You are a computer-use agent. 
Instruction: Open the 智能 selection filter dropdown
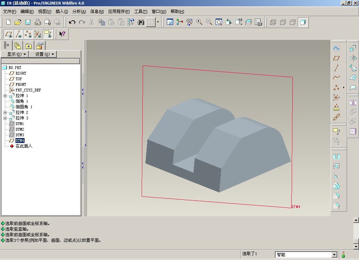coord(334,254)
